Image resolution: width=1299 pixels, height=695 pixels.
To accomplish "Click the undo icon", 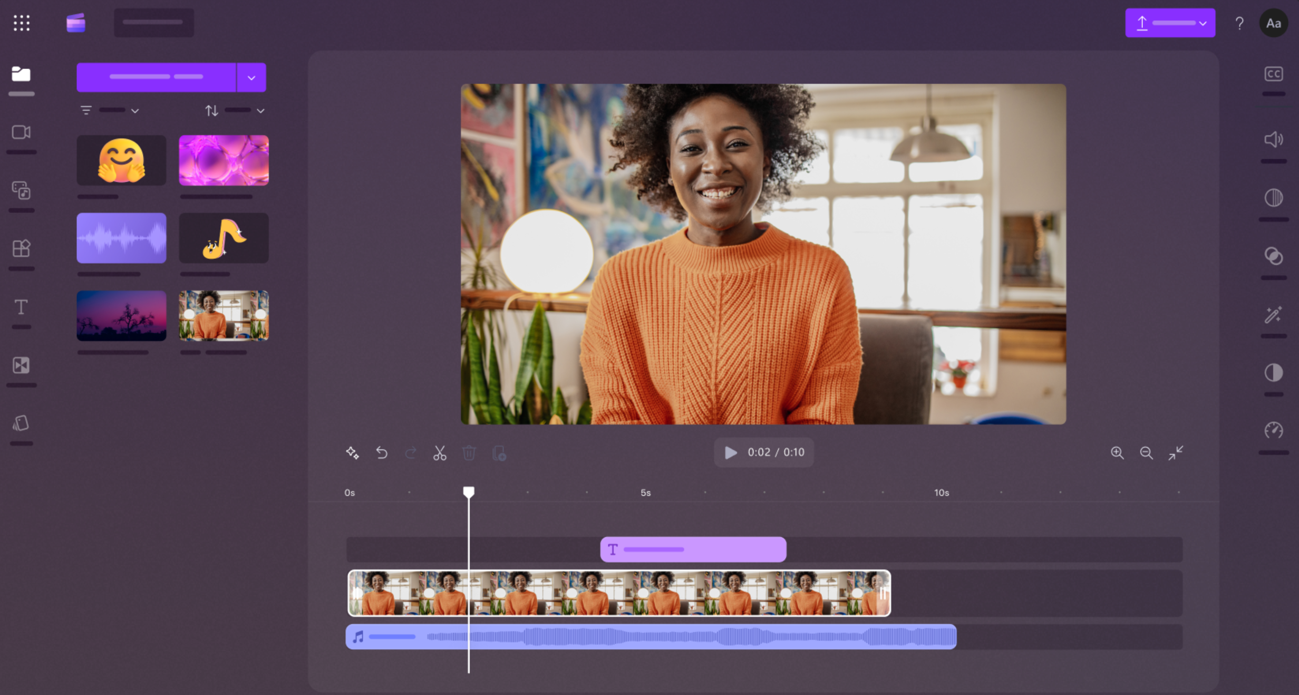I will [x=382, y=453].
